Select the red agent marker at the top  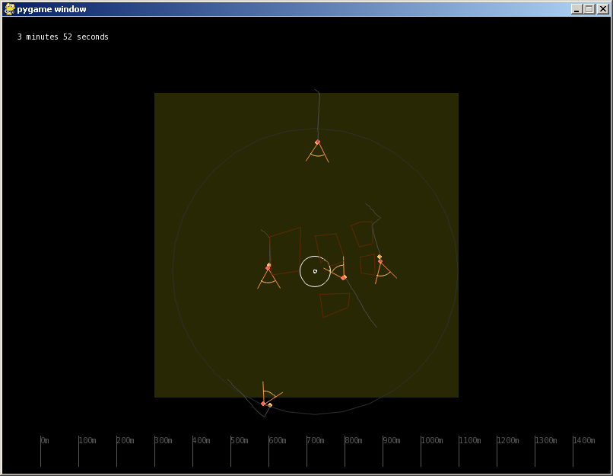coord(317,142)
